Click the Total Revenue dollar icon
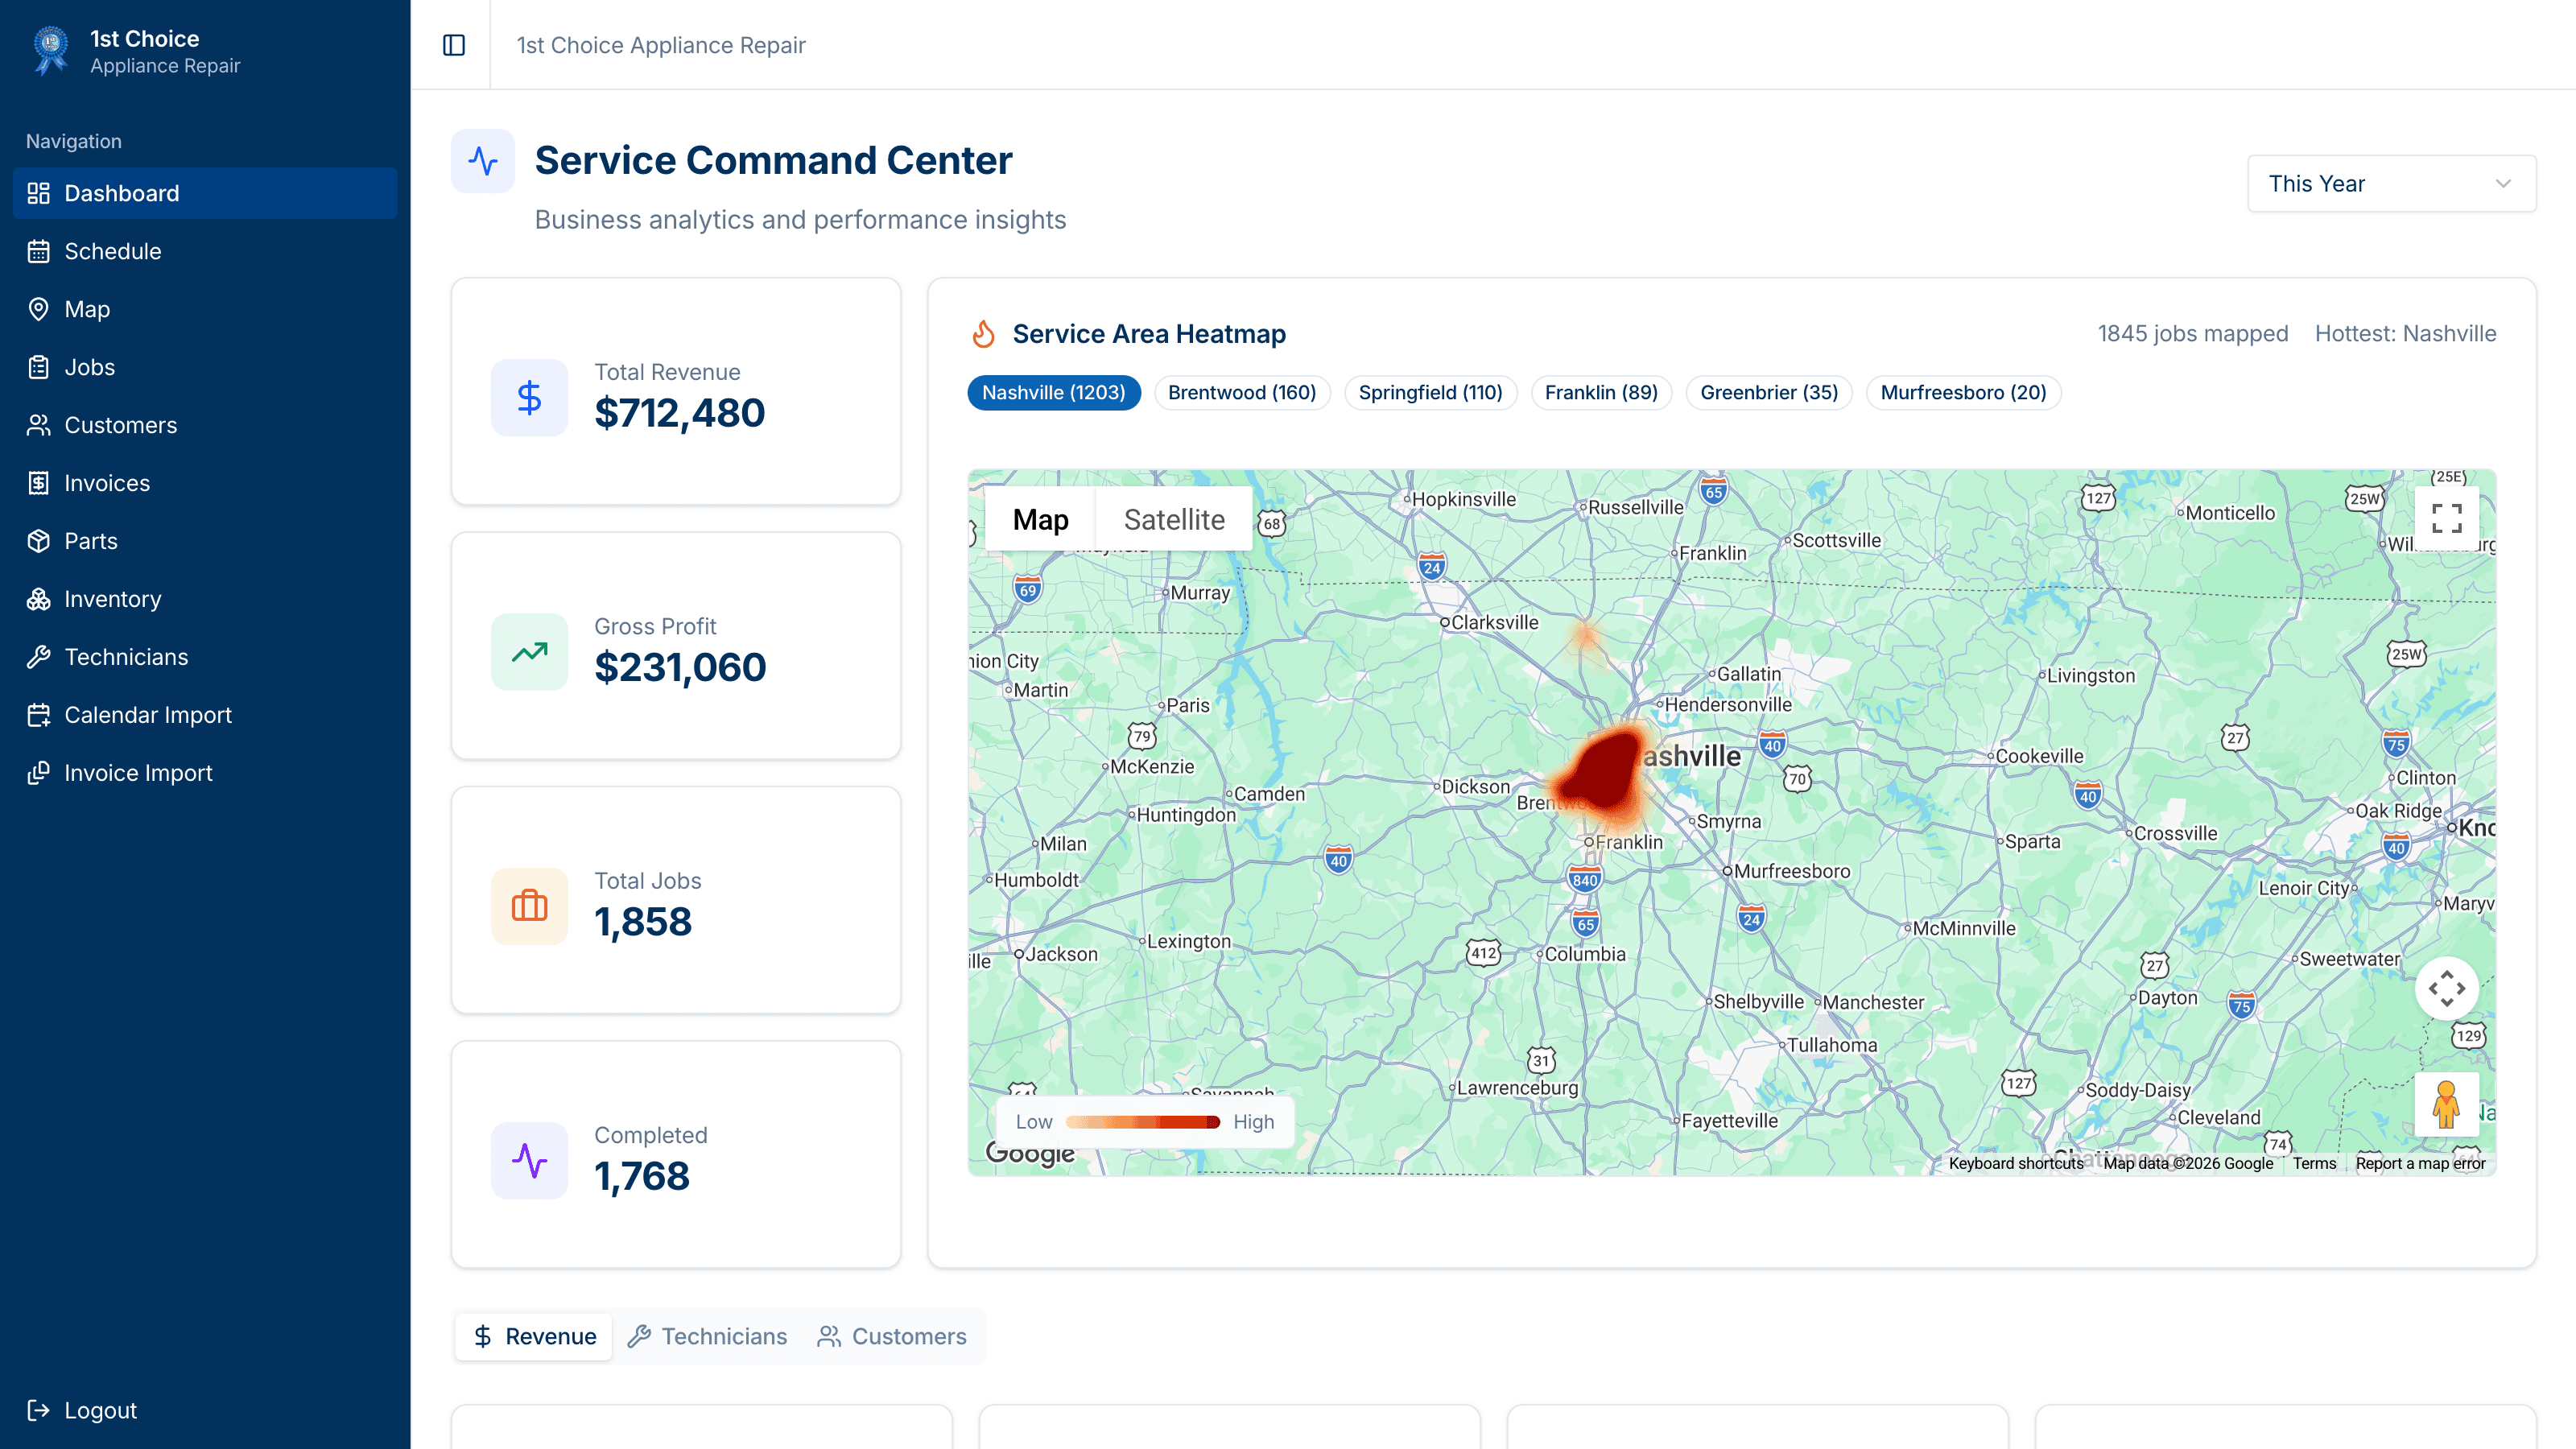The width and height of the screenshot is (2576, 1449). pos(529,398)
